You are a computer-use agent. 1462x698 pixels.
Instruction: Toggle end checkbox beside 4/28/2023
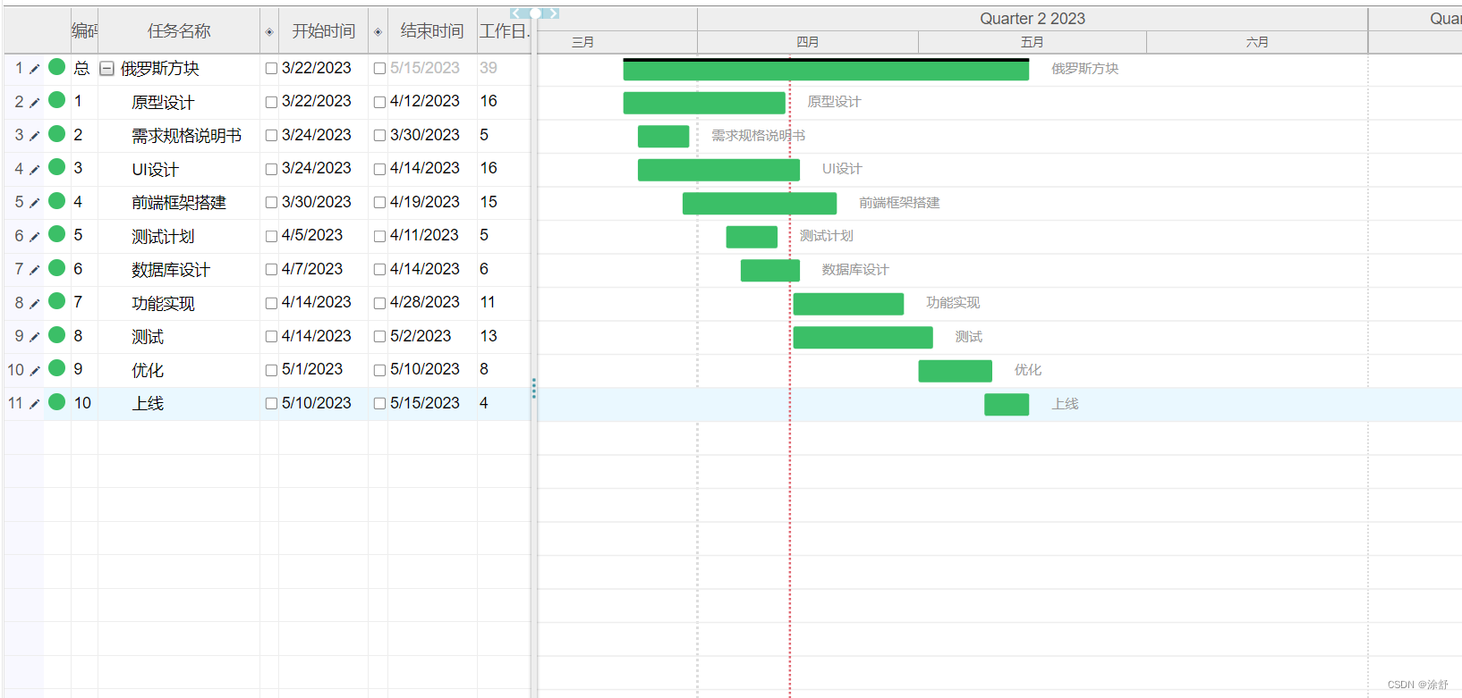click(379, 304)
